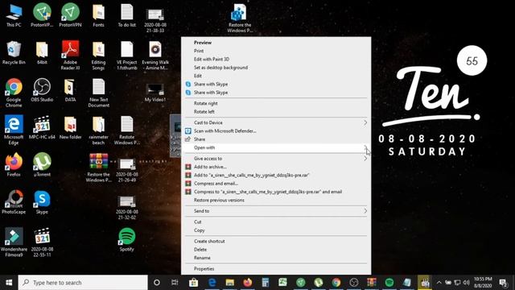Image resolution: width=515 pixels, height=290 pixels.
Task: Select the PhotoScape desktop icon
Action: tap(14, 202)
